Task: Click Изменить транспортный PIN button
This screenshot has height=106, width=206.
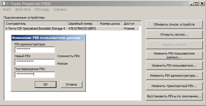Action: [x=174, y=86]
